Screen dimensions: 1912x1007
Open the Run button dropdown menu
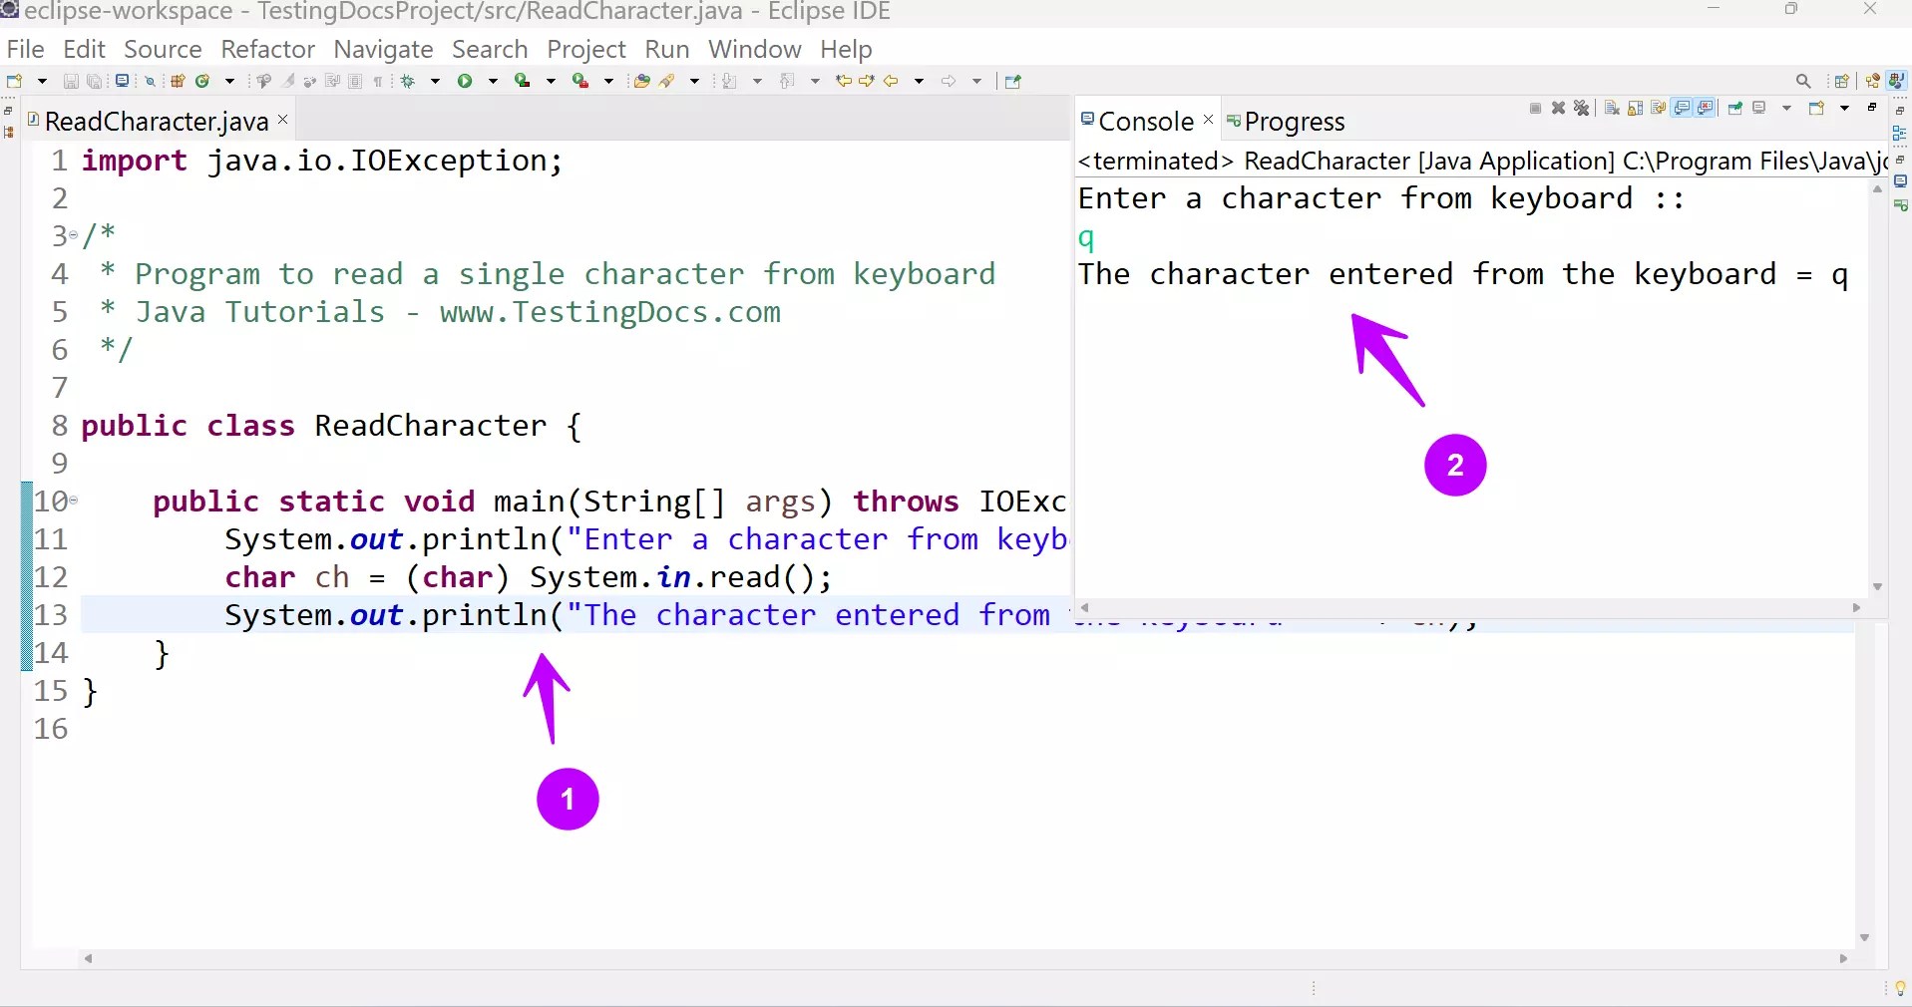click(x=493, y=81)
